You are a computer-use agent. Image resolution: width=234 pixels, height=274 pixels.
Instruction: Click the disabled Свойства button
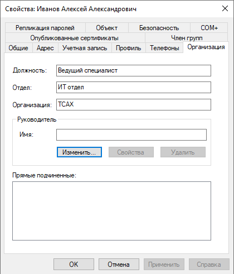pos(131,152)
